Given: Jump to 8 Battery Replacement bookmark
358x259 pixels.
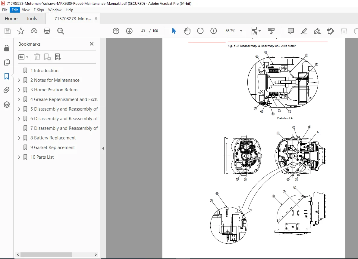Looking at the screenshot, I should pyautogui.click(x=53, y=138).
